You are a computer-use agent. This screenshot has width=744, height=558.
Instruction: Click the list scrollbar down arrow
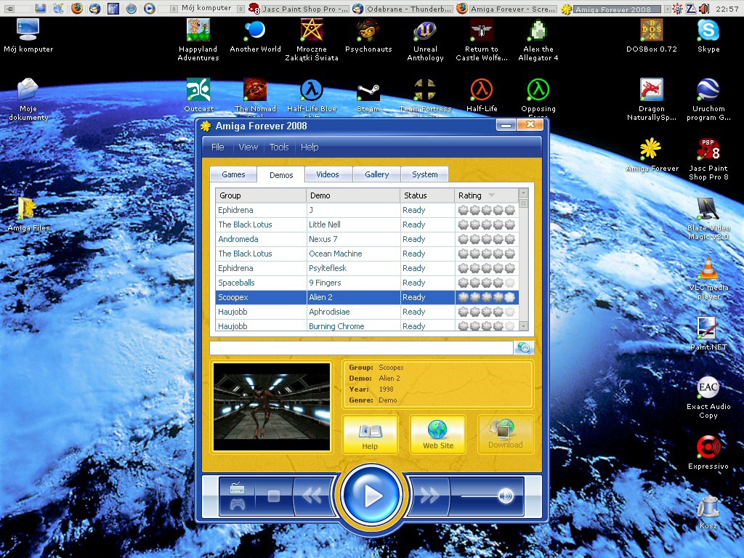click(x=523, y=326)
